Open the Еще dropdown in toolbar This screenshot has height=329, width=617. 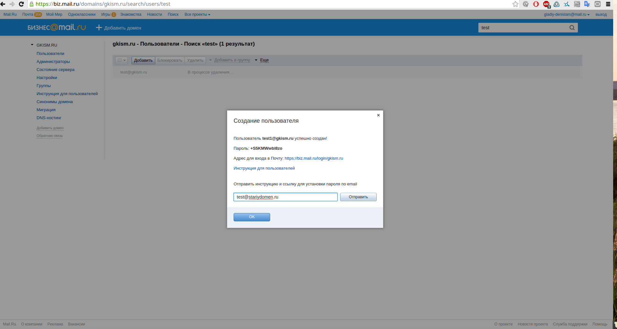[264, 60]
